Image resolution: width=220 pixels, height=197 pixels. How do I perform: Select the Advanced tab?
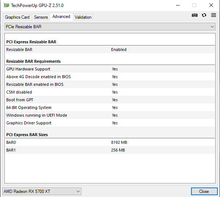coord(61,17)
